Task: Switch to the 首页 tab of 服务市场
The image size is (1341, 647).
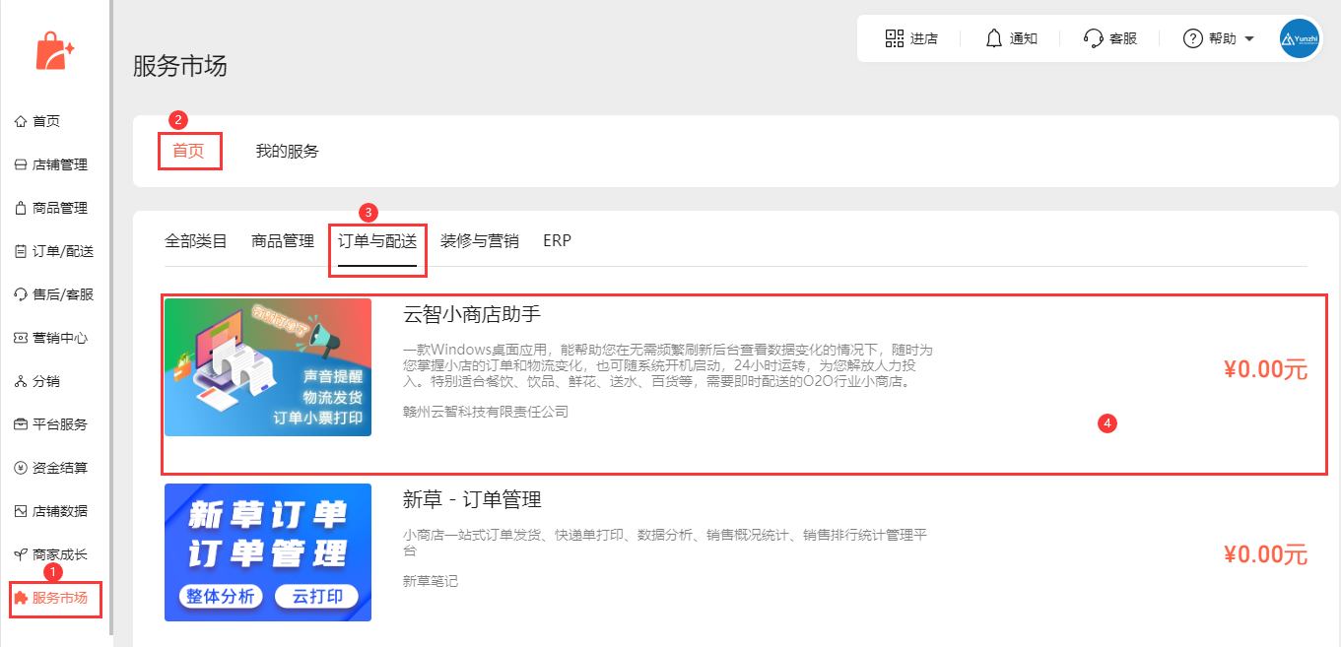Action: pyautogui.click(x=188, y=152)
